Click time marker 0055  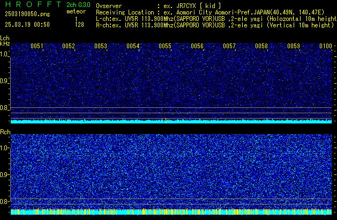click(165, 46)
